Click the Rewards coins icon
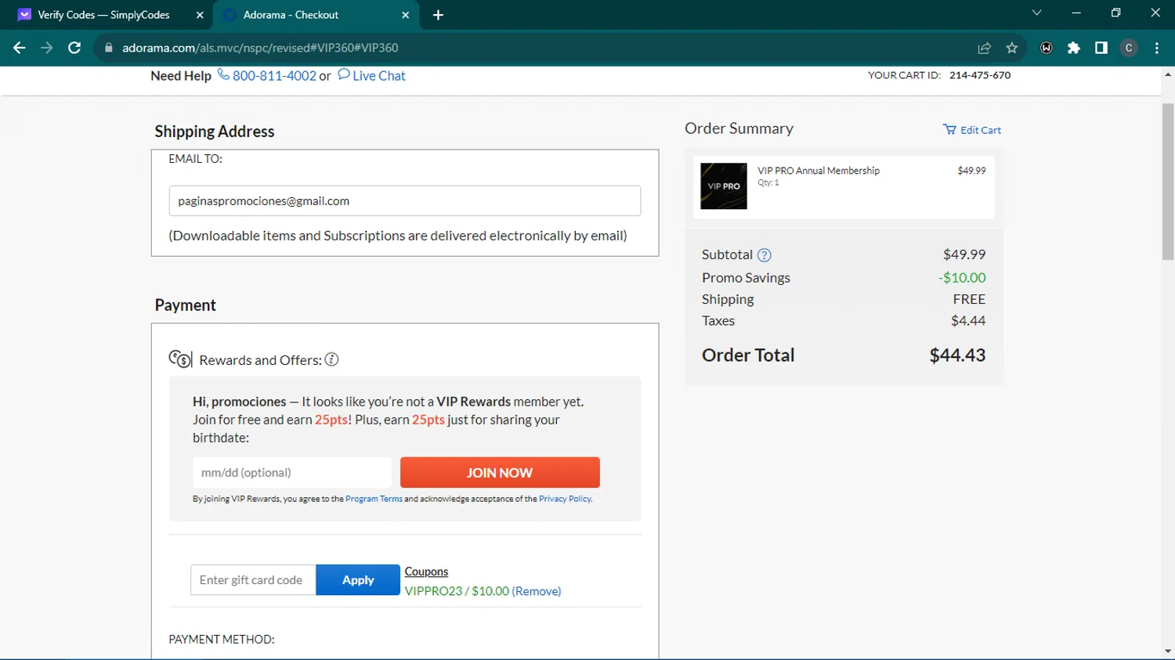1175x660 pixels. [x=180, y=359]
